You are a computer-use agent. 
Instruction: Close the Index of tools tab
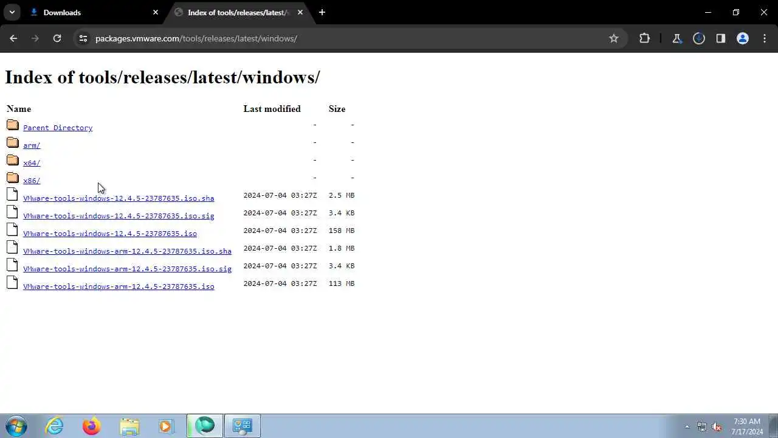point(300,12)
